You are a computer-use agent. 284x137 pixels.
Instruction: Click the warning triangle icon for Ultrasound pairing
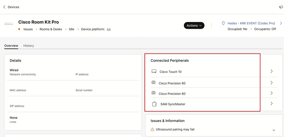click(x=152, y=129)
